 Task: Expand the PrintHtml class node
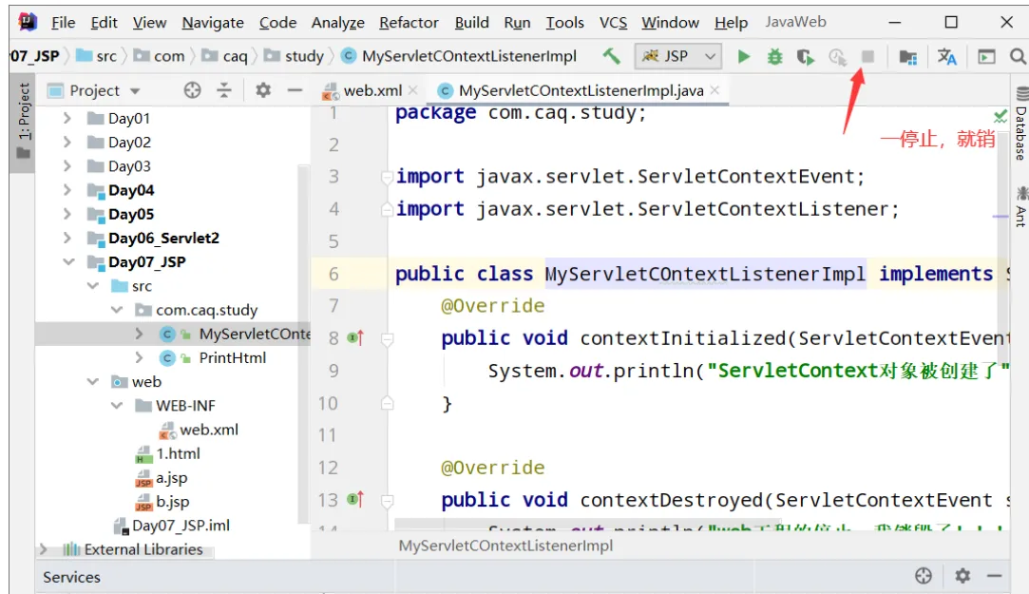pyautogui.click(x=139, y=357)
